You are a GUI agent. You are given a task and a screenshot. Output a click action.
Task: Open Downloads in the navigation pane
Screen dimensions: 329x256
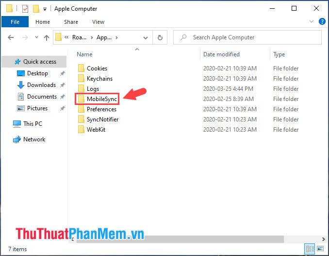(x=41, y=85)
